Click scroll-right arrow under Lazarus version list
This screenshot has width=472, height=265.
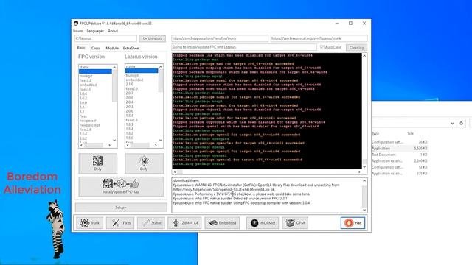click(156, 146)
